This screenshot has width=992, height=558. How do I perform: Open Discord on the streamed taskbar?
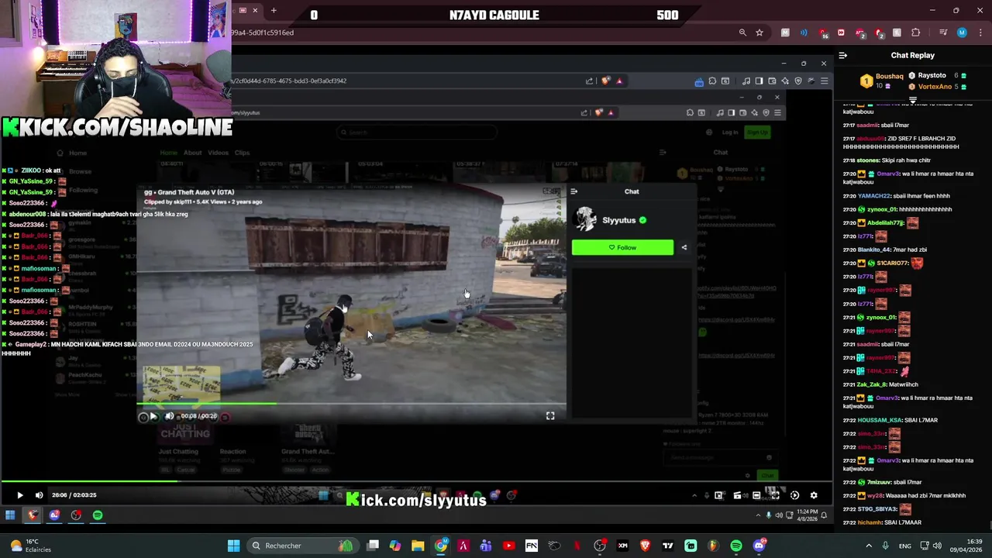[x=54, y=515]
